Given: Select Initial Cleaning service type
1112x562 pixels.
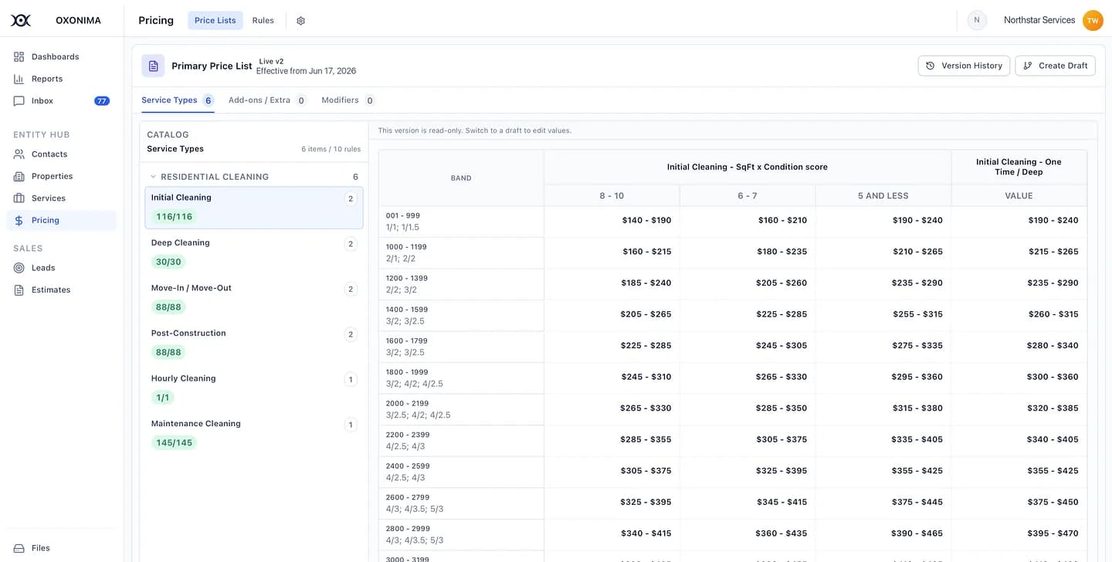Looking at the screenshot, I should pyautogui.click(x=254, y=208).
